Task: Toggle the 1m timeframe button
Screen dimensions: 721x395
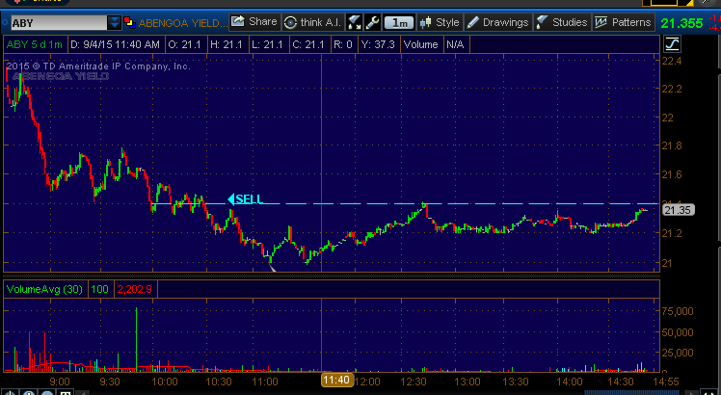Action: pyautogui.click(x=398, y=22)
